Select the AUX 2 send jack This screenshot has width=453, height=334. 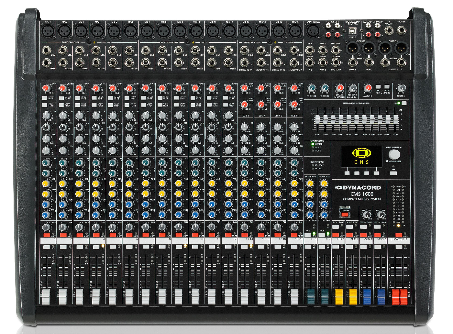point(323,62)
